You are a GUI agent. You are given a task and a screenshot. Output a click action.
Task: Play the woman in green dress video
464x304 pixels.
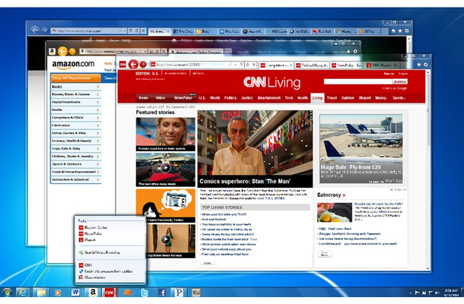tap(165, 239)
